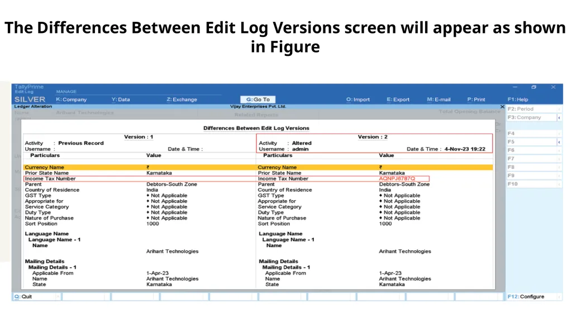The width and height of the screenshot is (572, 322).
Task: Click Language Name heading in Version 1
Action: tap(47, 234)
